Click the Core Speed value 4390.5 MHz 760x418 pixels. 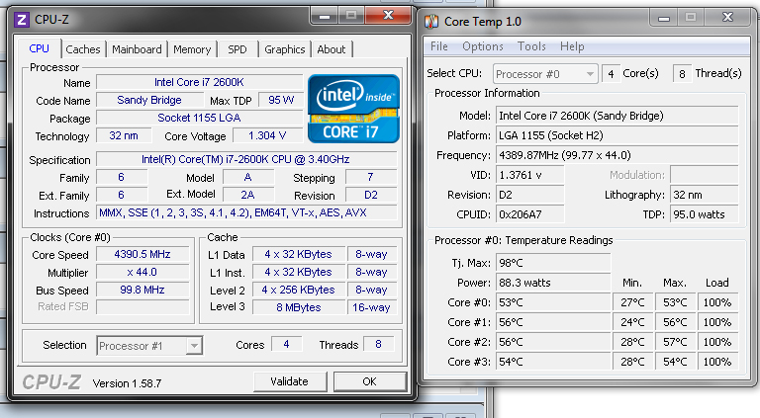142,255
